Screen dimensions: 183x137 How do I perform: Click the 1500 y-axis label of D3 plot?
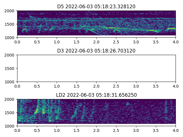click(x=10, y=68)
